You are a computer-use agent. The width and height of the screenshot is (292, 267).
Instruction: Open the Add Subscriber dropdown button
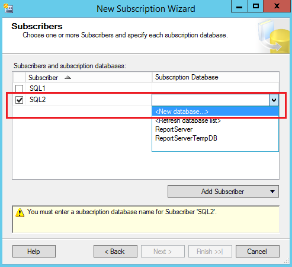[x=223, y=191]
